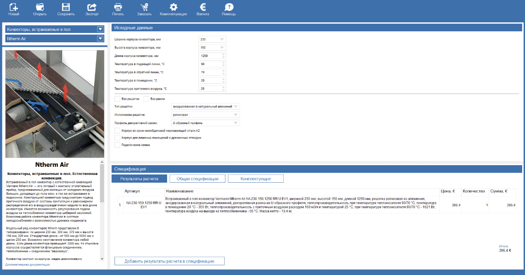Click the Новый (New) file icon
Viewport: 525px width, 275px height.
click(x=13, y=7)
